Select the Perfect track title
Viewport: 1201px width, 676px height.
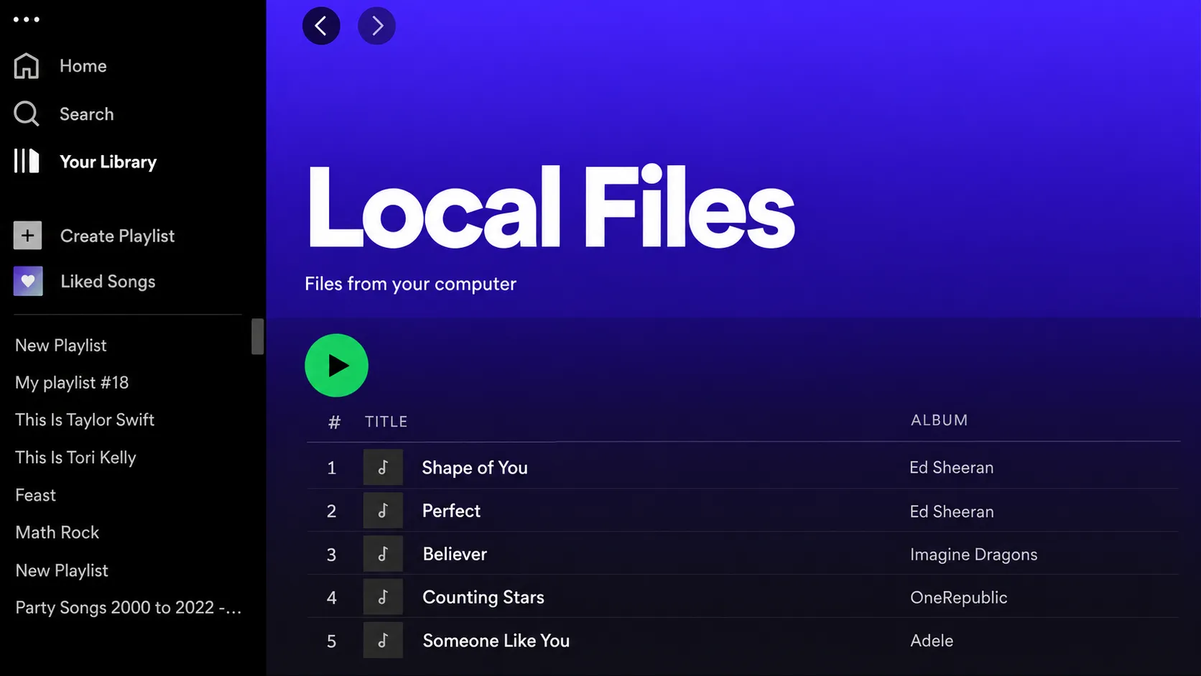tap(451, 511)
